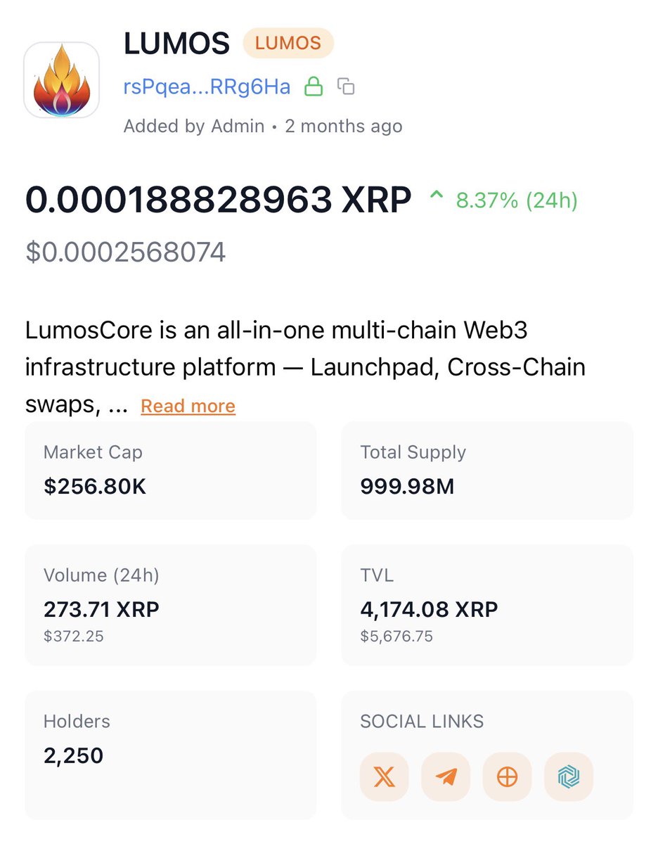The width and height of the screenshot is (658, 844).
Task: Click the LUMOS flame token logo
Action: point(62,79)
